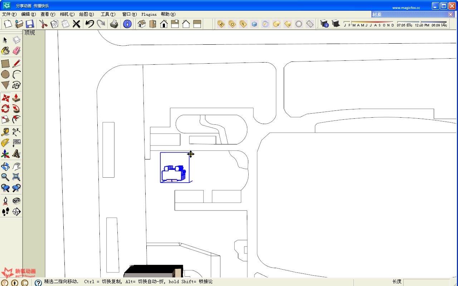458x286 pixels.
Task: Select the Paint Bucket tool
Action: point(5,51)
